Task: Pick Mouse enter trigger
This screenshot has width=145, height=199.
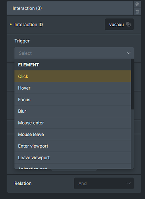Action: pos(73,123)
